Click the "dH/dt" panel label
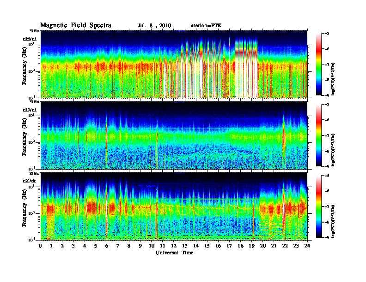366x282 pixels. (x=30, y=39)
